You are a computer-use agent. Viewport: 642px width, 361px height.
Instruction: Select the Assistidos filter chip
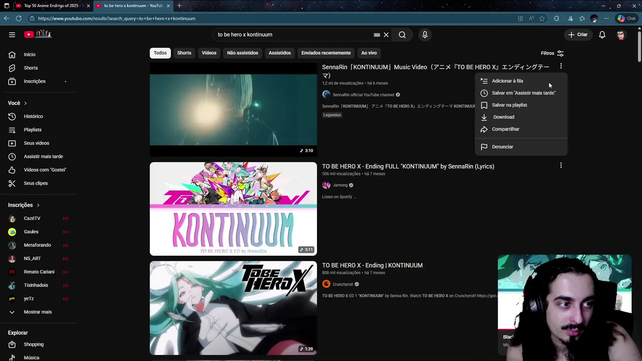click(279, 53)
